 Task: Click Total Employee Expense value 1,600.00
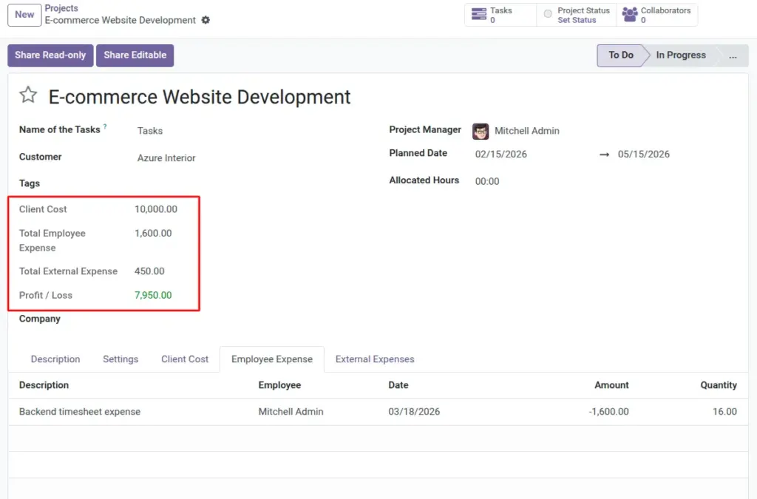(153, 234)
